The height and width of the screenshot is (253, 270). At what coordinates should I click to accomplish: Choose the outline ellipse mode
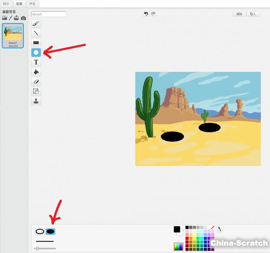[x=40, y=231]
